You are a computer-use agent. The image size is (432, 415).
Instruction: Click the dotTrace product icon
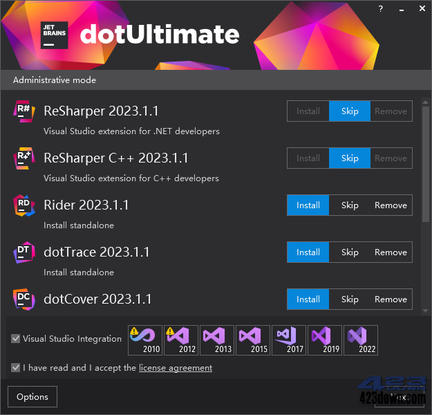click(x=24, y=252)
